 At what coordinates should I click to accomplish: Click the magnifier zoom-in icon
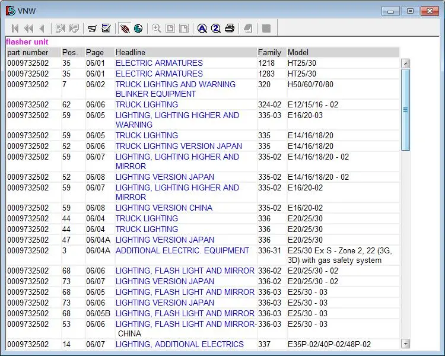157,28
